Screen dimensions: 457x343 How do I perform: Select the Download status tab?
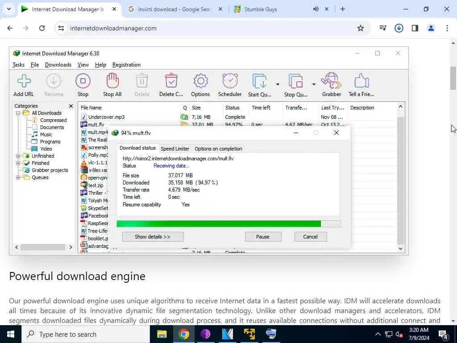pos(137,148)
